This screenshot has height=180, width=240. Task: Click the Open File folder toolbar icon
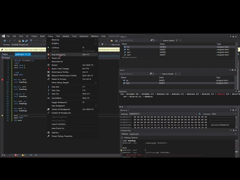point(19,41)
